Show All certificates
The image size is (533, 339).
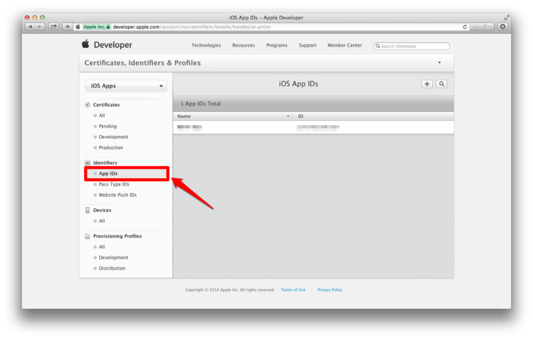[102, 116]
